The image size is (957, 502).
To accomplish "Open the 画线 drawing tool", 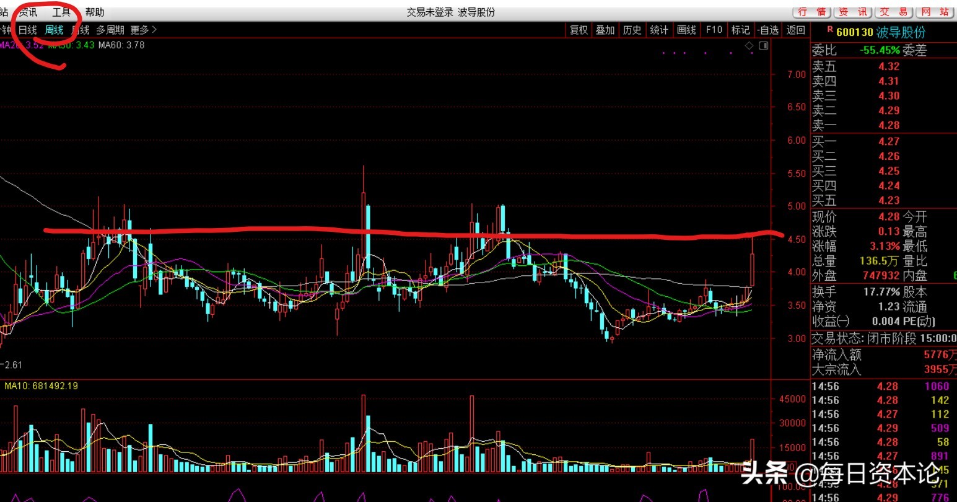I will coord(686,30).
